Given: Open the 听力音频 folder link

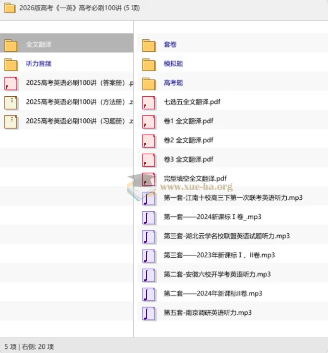Looking at the screenshot, I should [39, 64].
